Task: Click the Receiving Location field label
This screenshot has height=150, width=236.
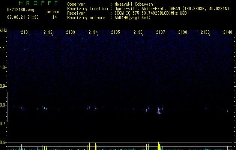Action: [x=87, y=9]
